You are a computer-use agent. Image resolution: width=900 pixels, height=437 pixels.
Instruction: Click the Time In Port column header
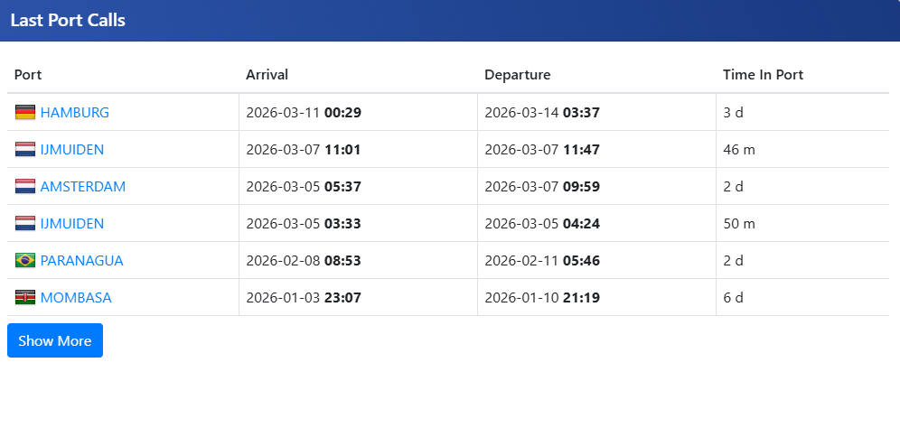coord(763,75)
